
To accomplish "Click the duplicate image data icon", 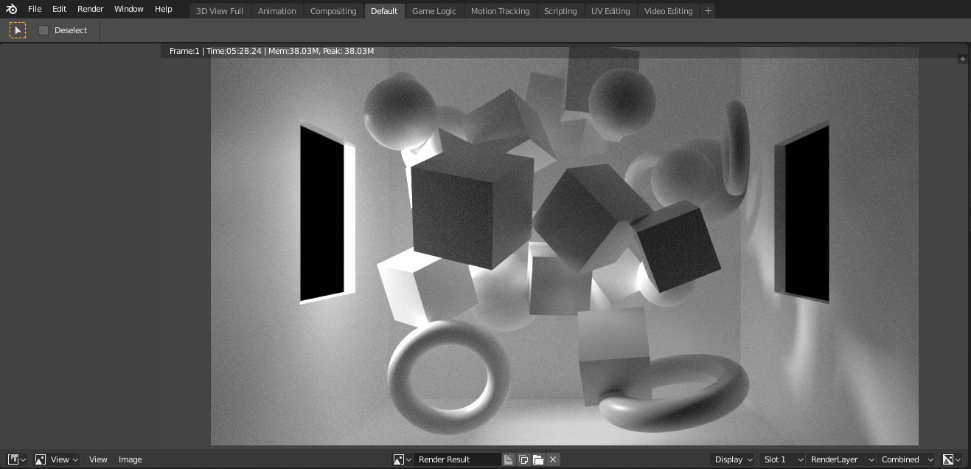I will pos(523,459).
